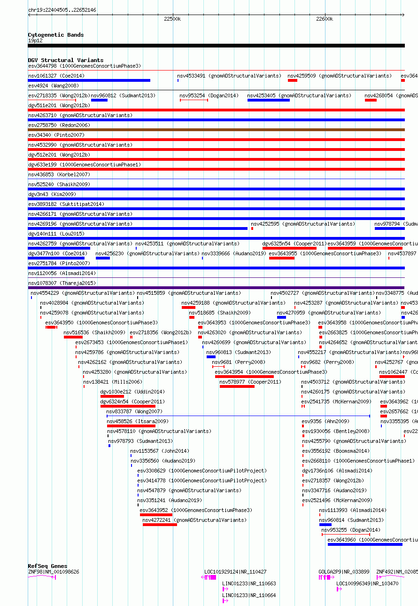
Task: Open nsv1120056 (Alsmadi2014) label
Action: pyautogui.click(x=62, y=273)
